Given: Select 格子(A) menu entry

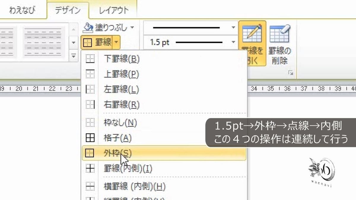Looking at the screenshot, I should 164,138.
